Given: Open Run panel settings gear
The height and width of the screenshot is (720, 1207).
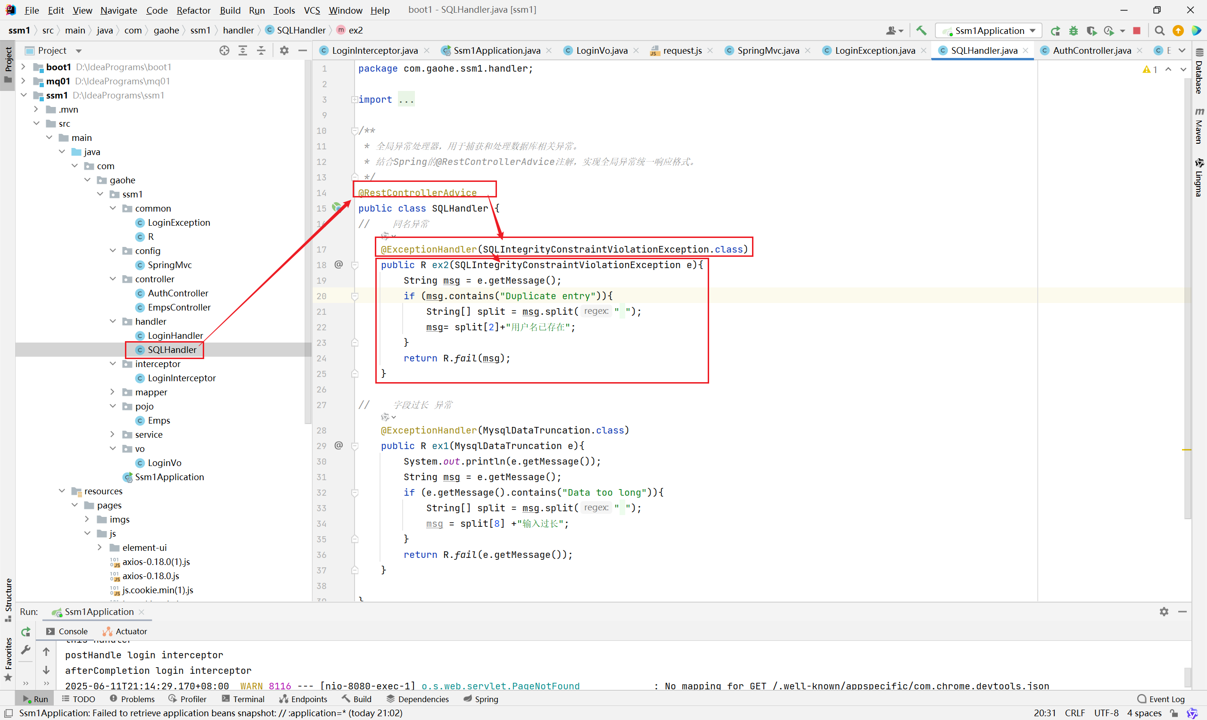Looking at the screenshot, I should pos(1163,611).
